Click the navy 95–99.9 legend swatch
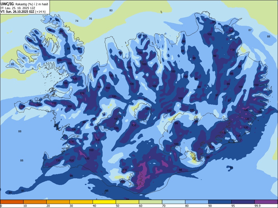The width and height of the screenshot is (278, 208). [x=243, y=202]
